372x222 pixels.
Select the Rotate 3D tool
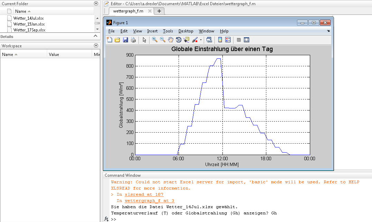click(x=179, y=40)
